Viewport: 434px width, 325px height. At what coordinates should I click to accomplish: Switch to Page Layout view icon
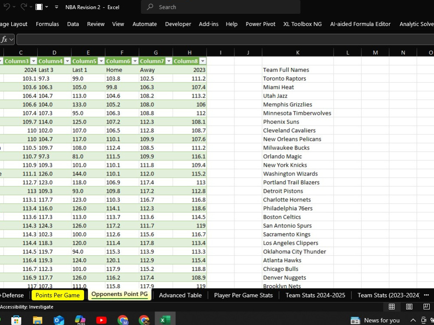409,306
